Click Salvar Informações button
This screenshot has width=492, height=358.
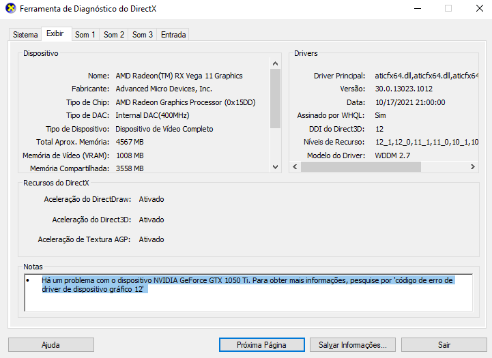tap(353, 345)
